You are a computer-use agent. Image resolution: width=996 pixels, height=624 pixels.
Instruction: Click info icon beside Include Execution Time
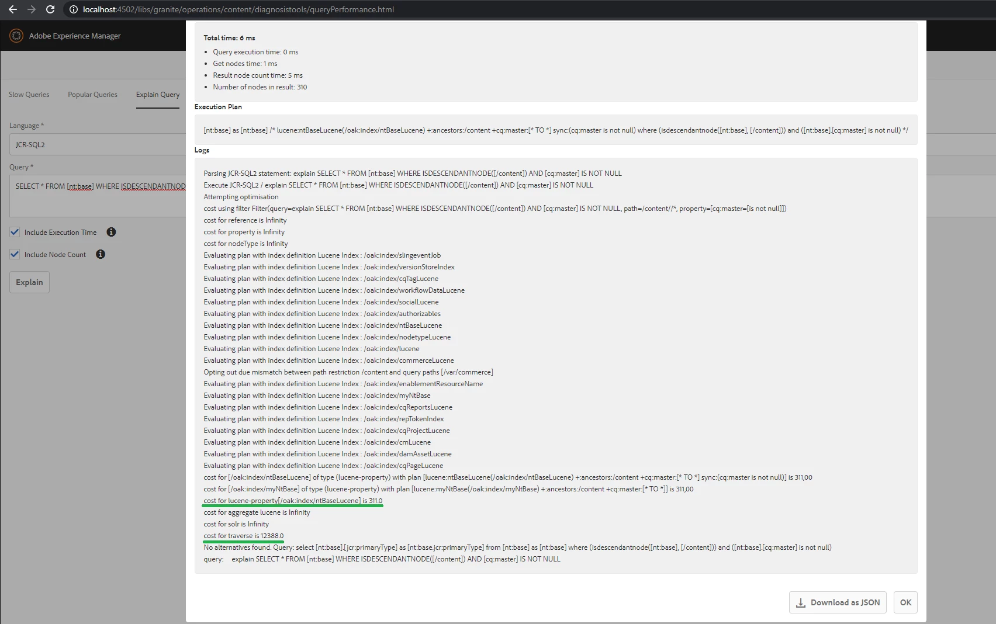coord(111,232)
